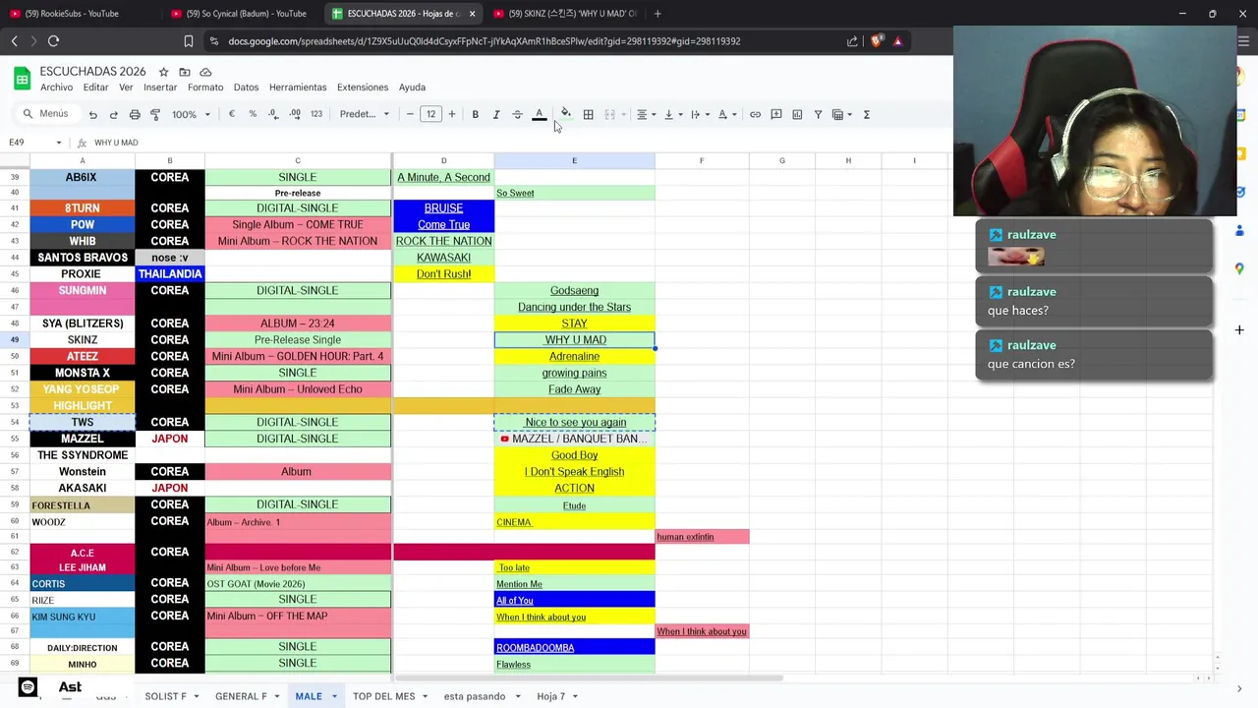Click the Print icon

pyautogui.click(x=135, y=114)
